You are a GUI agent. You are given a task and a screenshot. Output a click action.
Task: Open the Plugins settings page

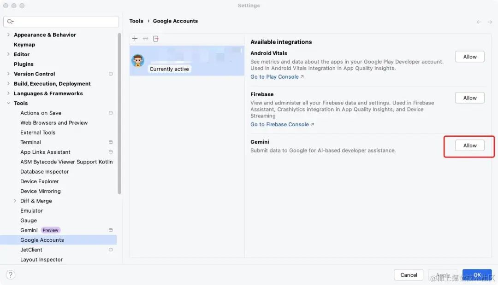(24, 64)
